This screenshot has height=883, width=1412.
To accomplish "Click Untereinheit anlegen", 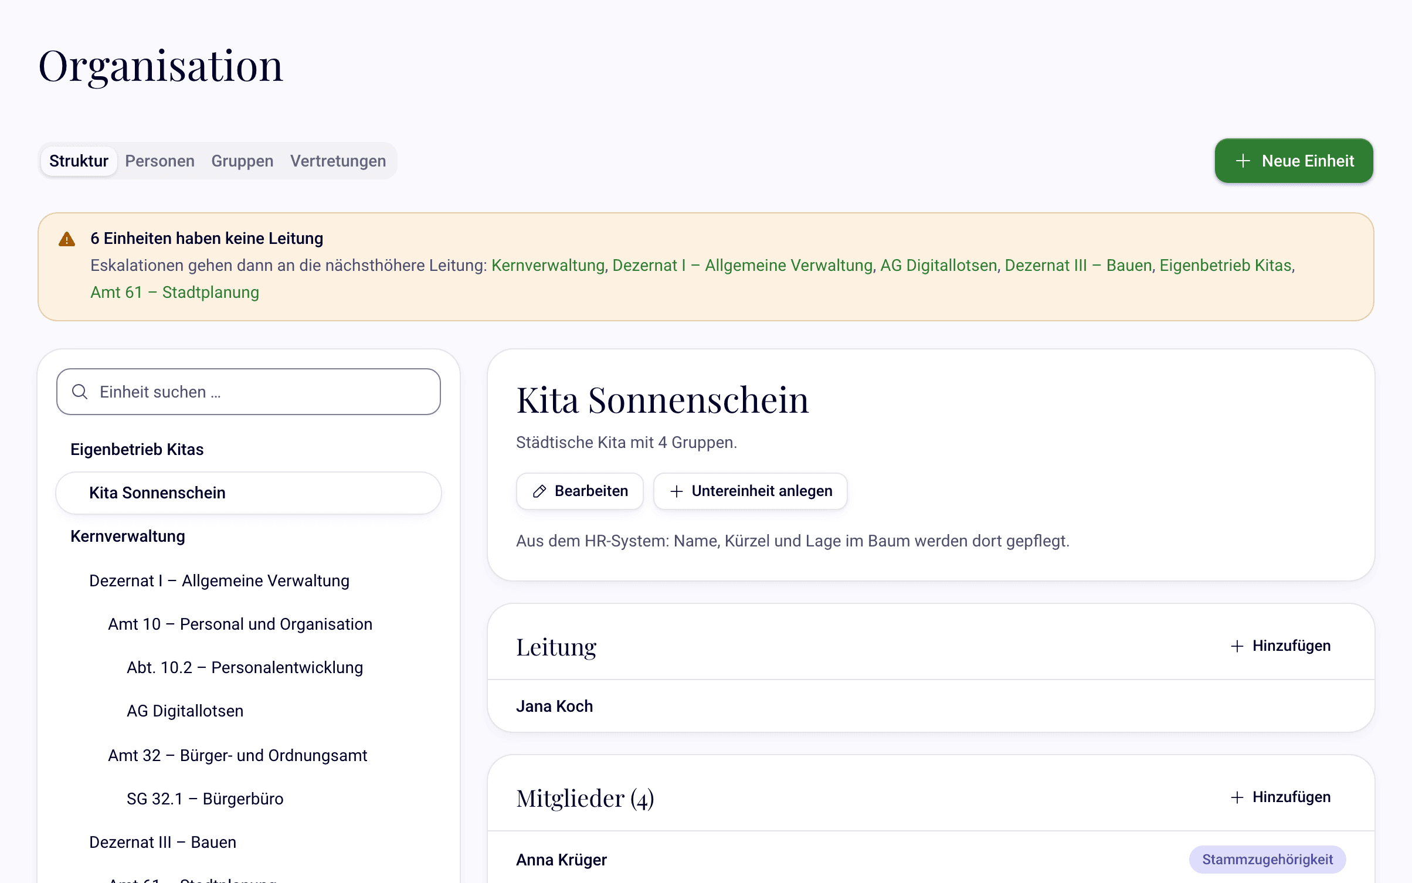I will (x=751, y=491).
